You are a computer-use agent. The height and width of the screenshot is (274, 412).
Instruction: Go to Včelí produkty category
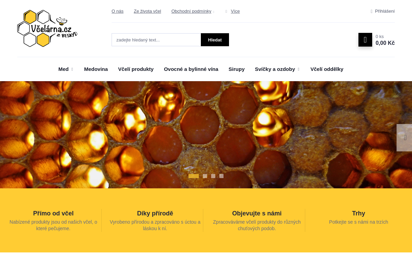pyautogui.click(x=136, y=69)
